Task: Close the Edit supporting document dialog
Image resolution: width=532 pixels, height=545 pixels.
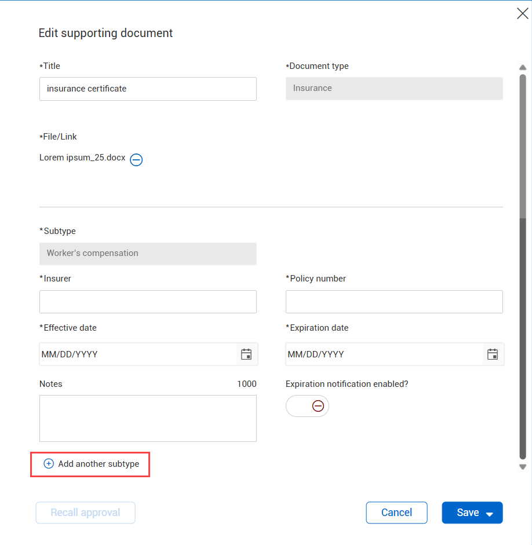Action: click(522, 13)
